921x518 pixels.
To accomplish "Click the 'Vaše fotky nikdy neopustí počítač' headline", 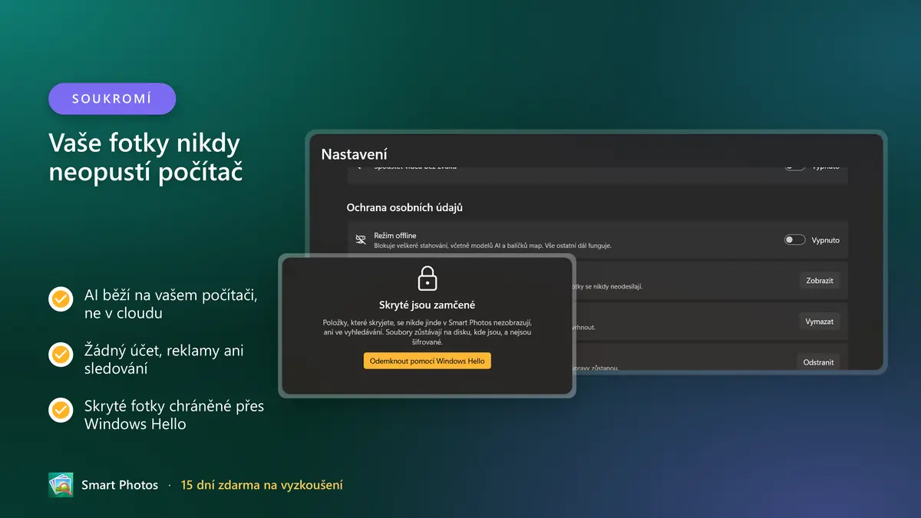I will [x=146, y=157].
